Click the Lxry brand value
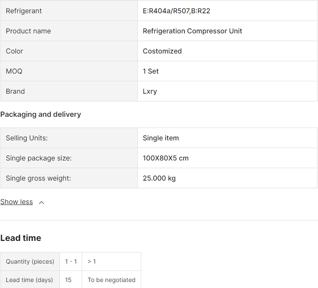This screenshot has width=318, height=288. click(150, 92)
